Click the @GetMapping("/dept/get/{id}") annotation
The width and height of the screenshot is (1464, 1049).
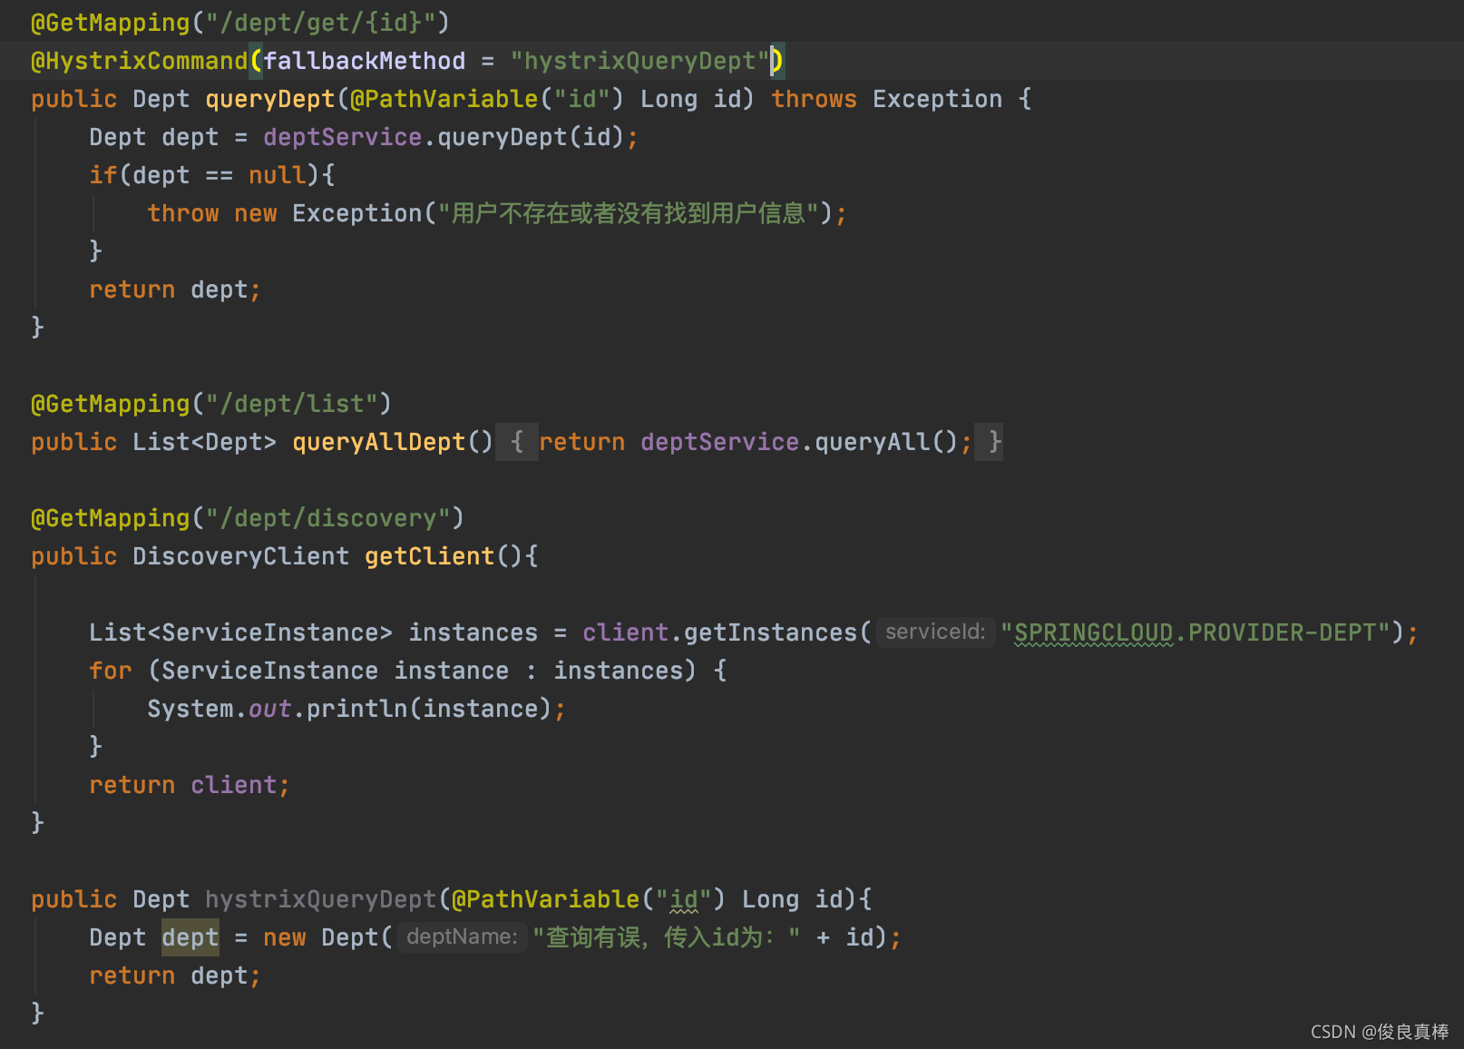(x=240, y=23)
